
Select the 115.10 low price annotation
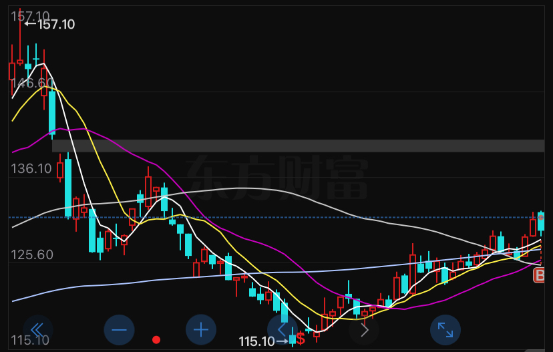[x=262, y=341]
